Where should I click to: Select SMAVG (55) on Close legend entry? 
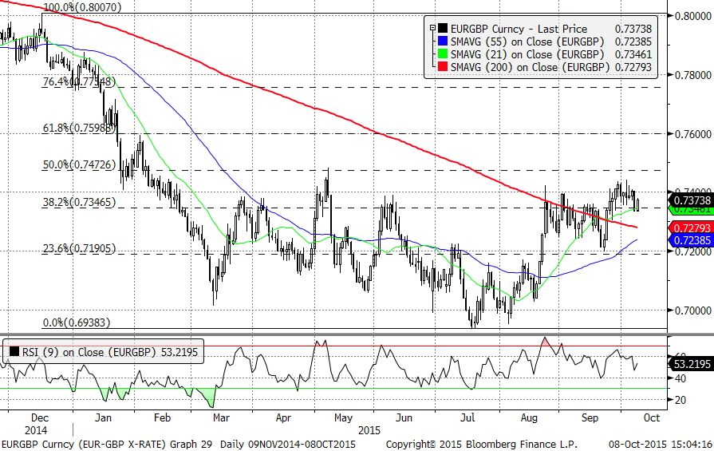tap(527, 42)
